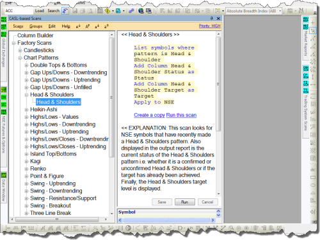Open the Global Exchanges side tab
320x240 pixels.
(4, 53)
